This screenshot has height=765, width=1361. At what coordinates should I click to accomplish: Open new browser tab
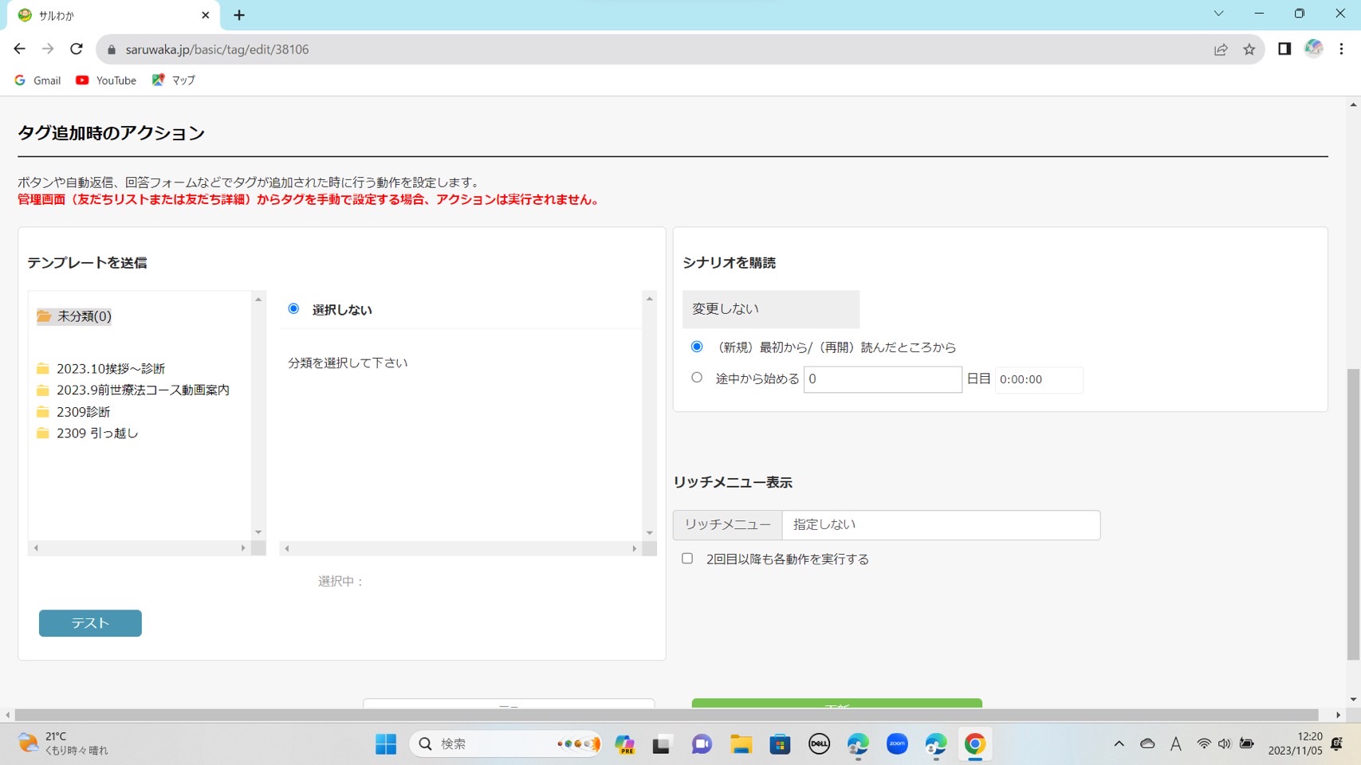pyautogui.click(x=239, y=15)
